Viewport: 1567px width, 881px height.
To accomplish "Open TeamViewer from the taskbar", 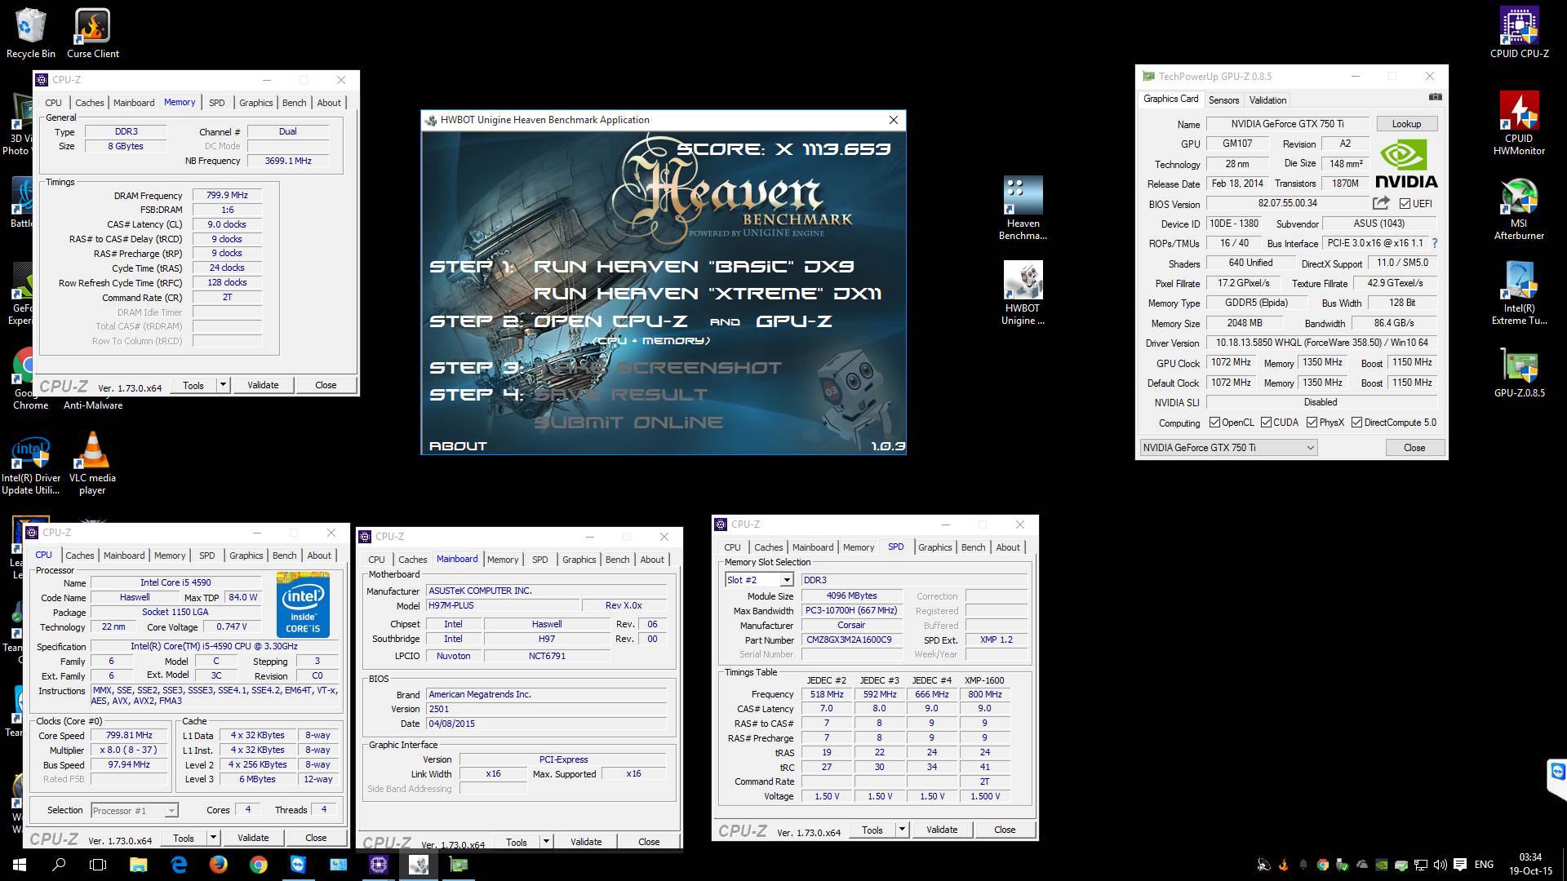I will tap(298, 865).
